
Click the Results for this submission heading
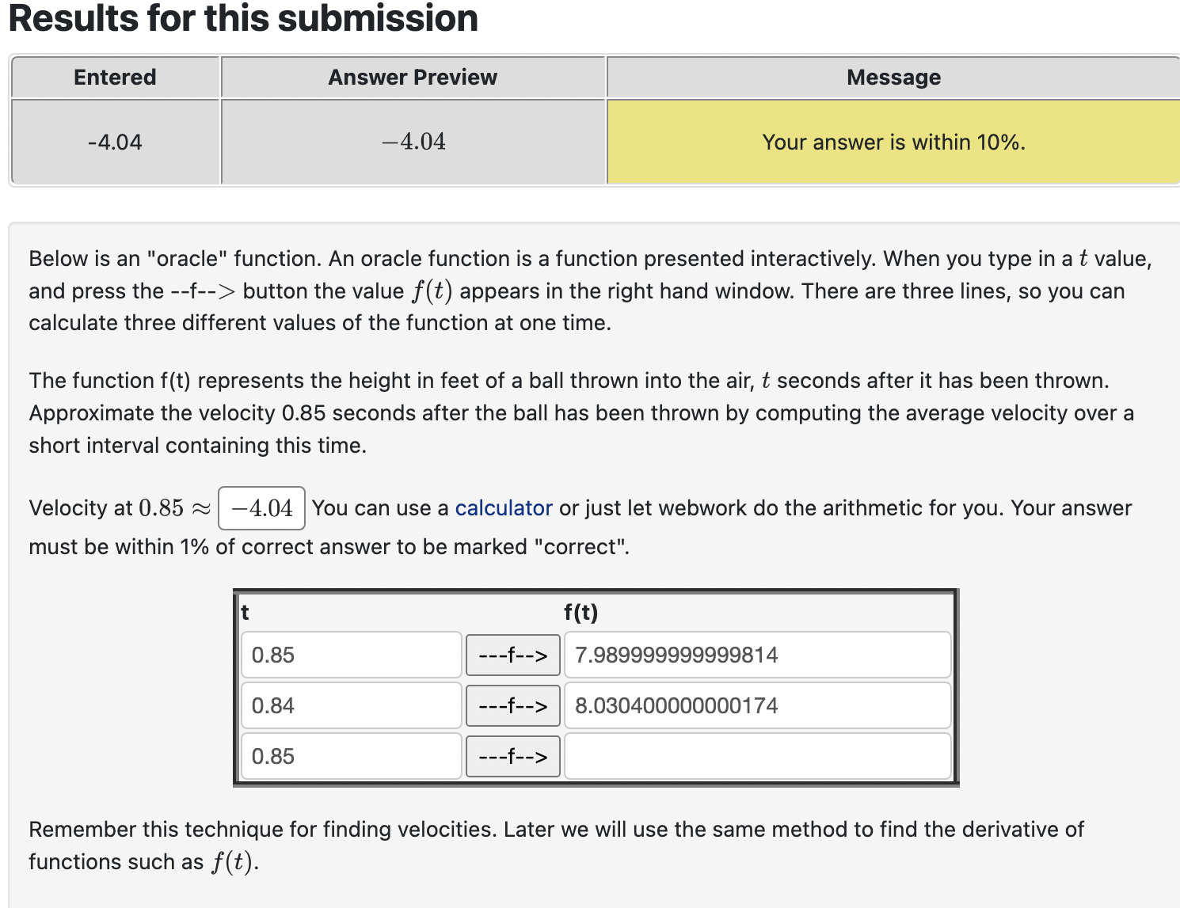click(241, 19)
